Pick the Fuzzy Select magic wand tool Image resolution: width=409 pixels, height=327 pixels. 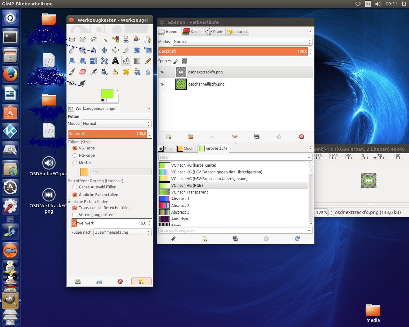point(104,39)
